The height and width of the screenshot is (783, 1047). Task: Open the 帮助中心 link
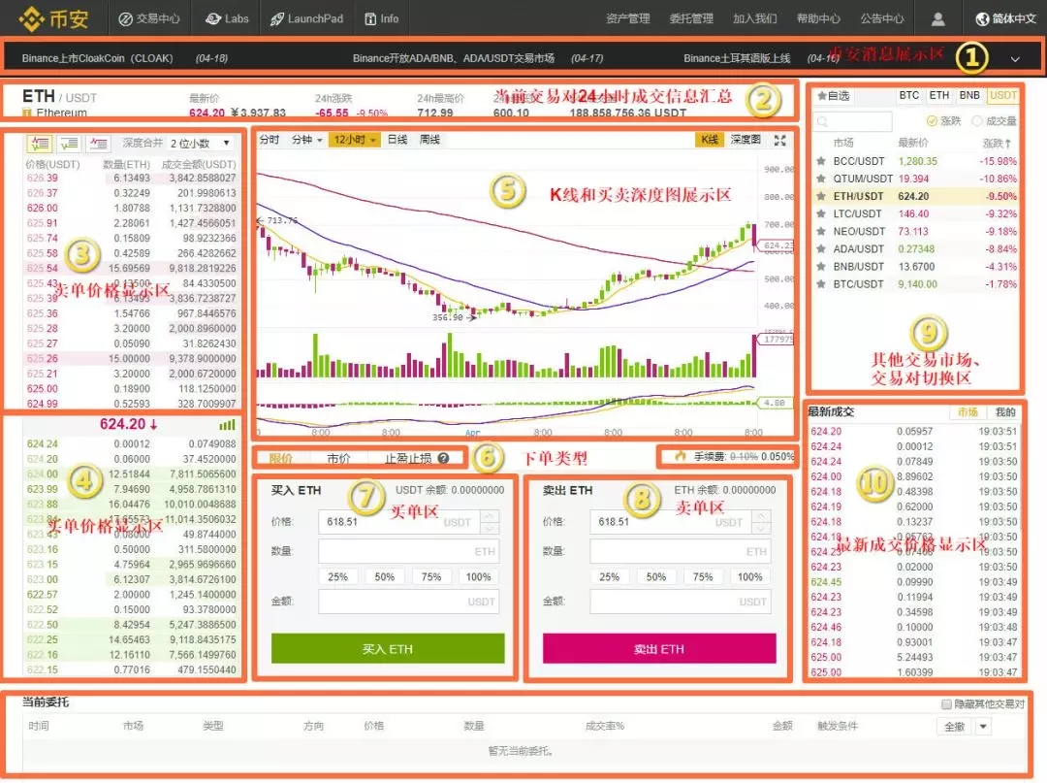click(x=818, y=18)
